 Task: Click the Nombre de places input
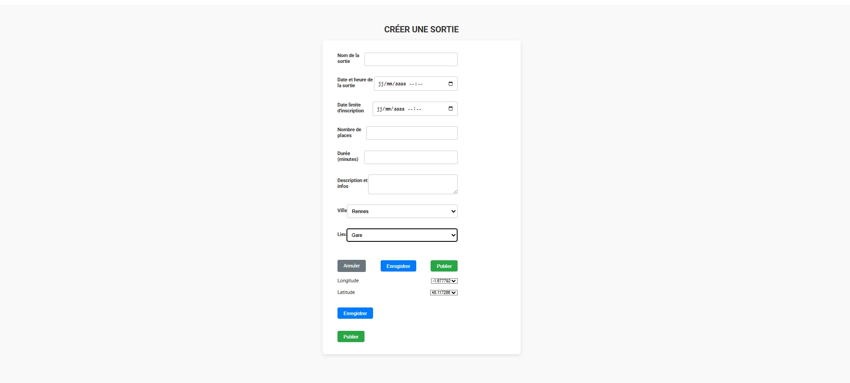click(411, 133)
